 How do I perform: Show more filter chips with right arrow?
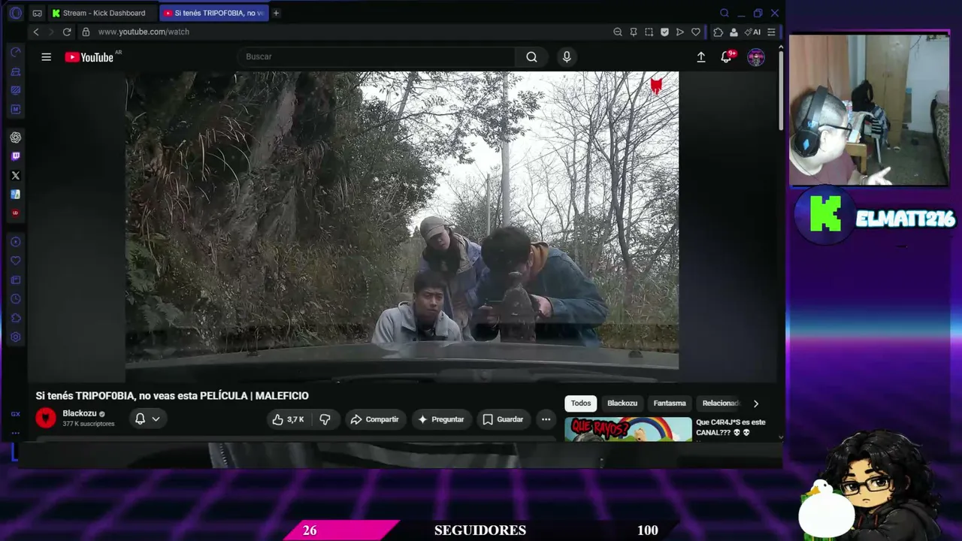click(x=756, y=403)
